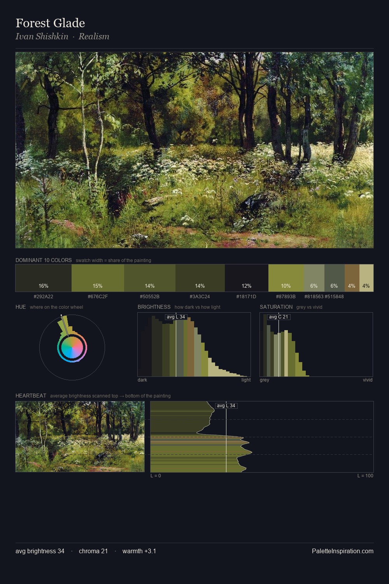This screenshot has height=584, width=389.
Task: Click the Brightness histogram chart
Action: pyautogui.click(x=194, y=345)
